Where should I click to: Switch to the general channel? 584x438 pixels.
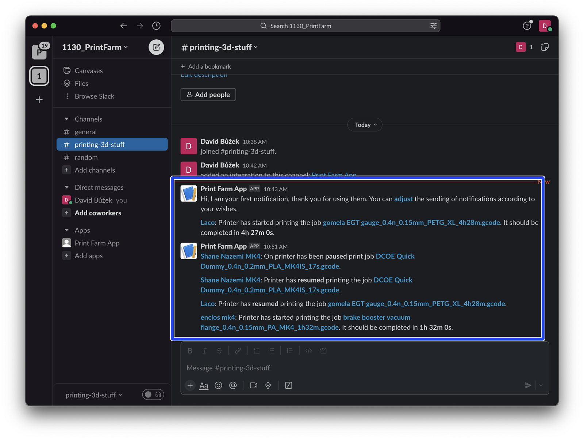[112, 132]
